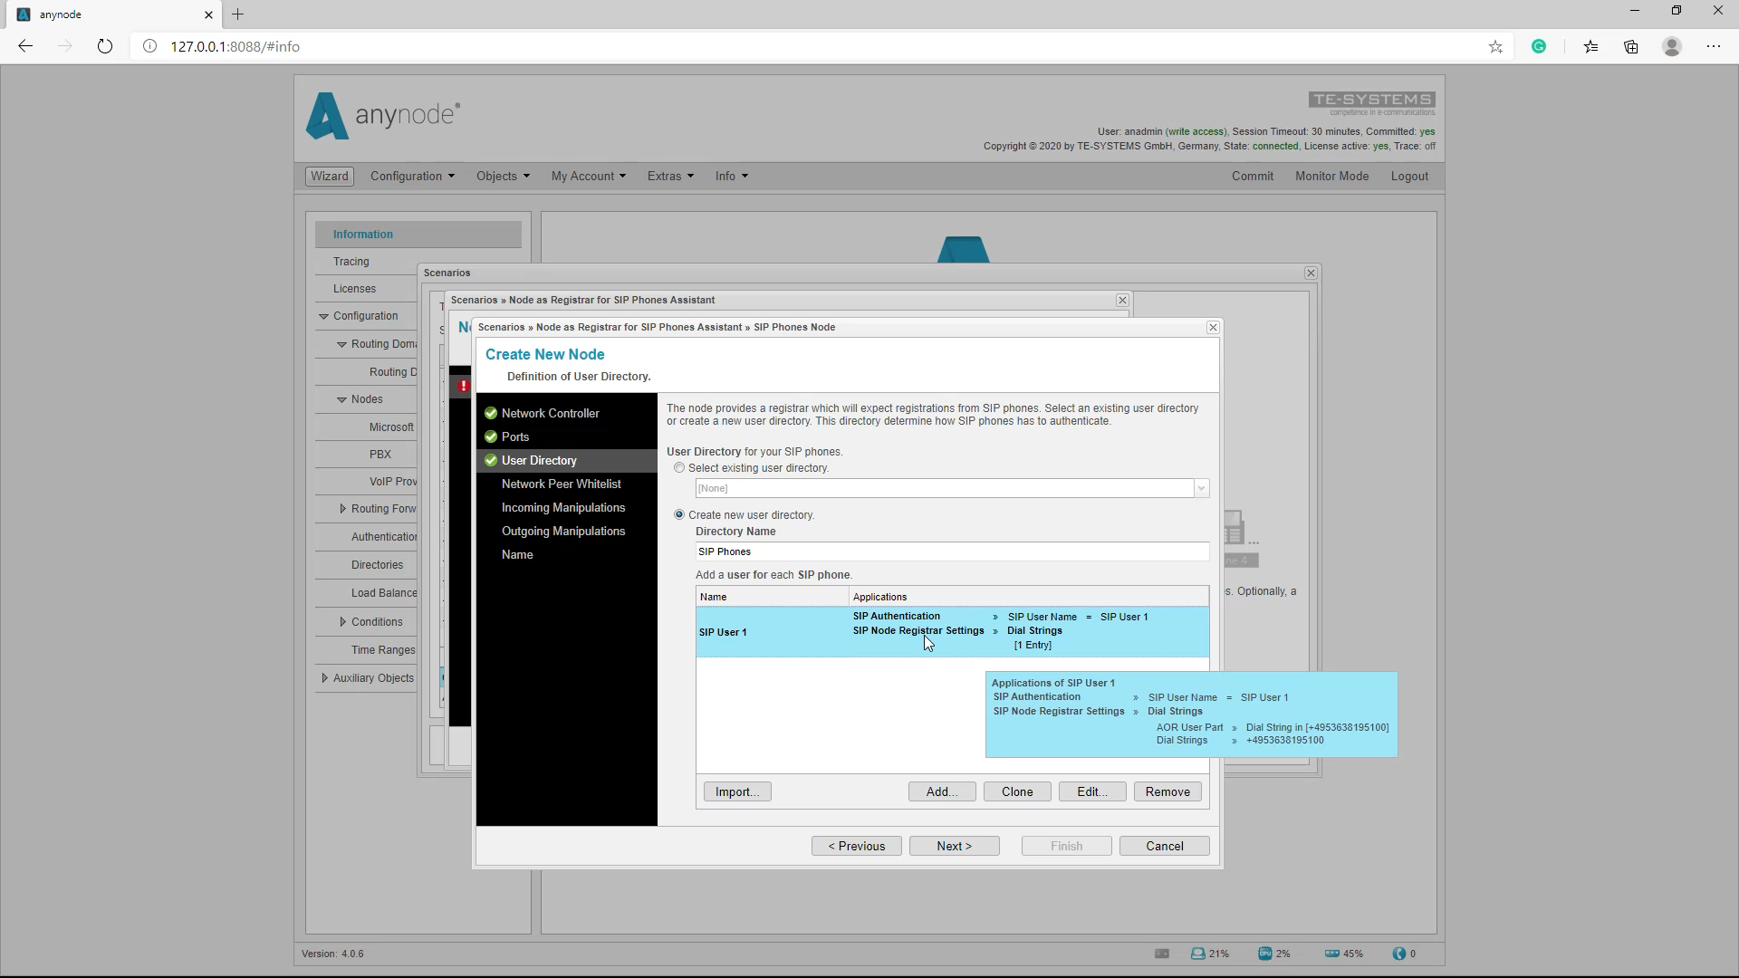Click the Edit... button
This screenshot has width=1739, height=978.
click(1092, 791)
